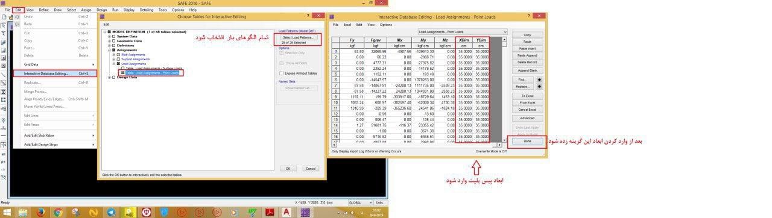Open the Windows Start button
The width and height of the screenshot is (772, 218).
pos(6,212)
